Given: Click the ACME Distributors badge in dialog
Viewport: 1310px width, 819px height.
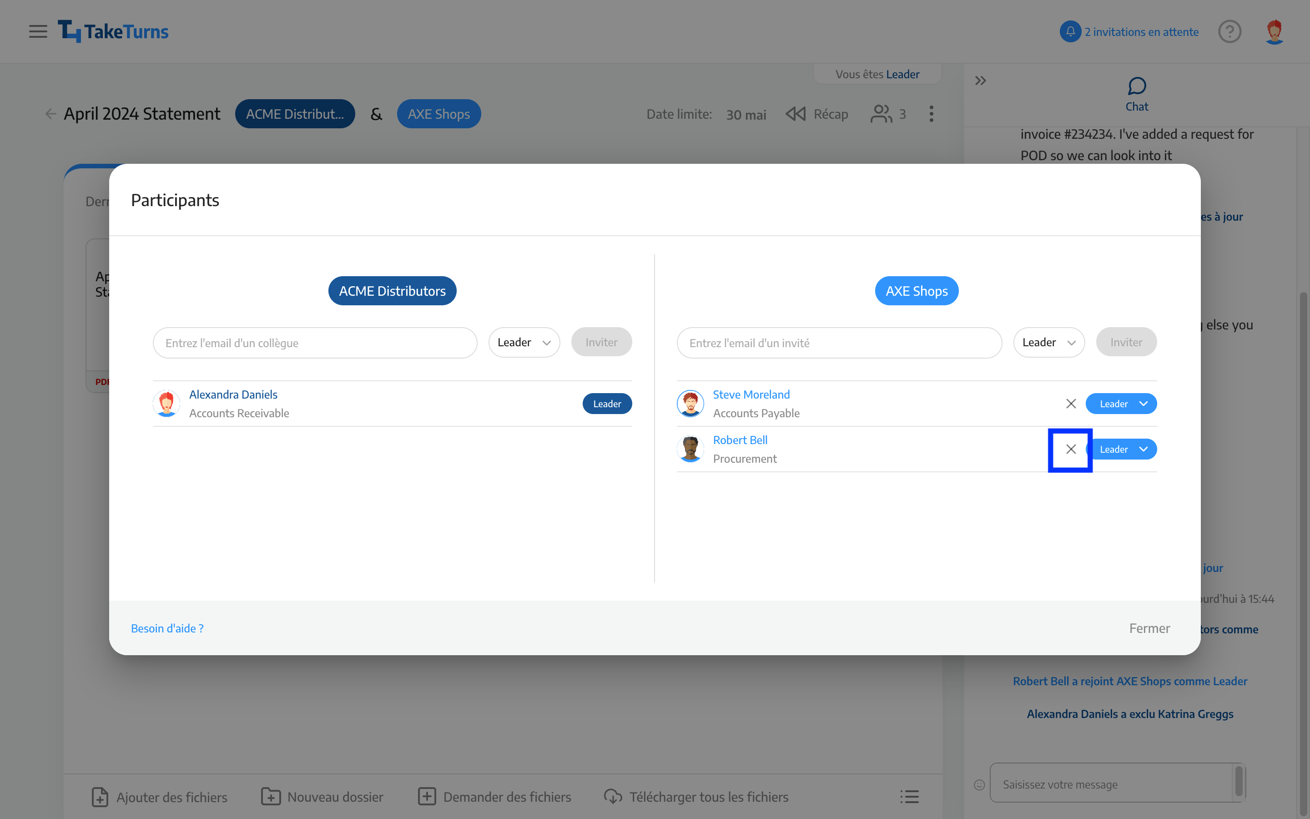Looking at the screenshot, I should click(x=392, y=291).
